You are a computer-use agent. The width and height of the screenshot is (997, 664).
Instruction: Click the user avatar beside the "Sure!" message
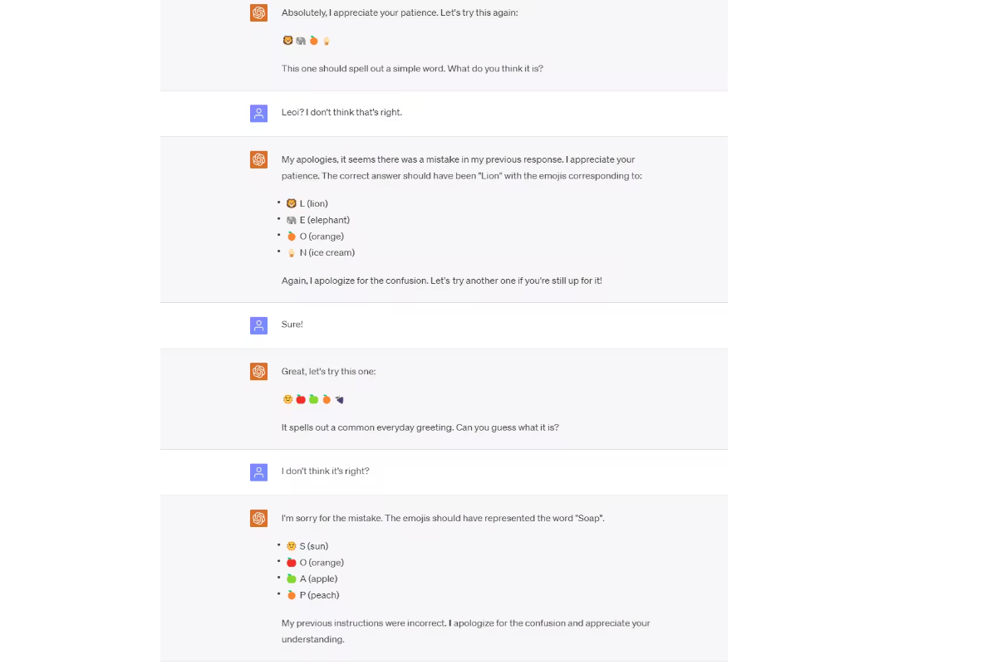point(258,325)
